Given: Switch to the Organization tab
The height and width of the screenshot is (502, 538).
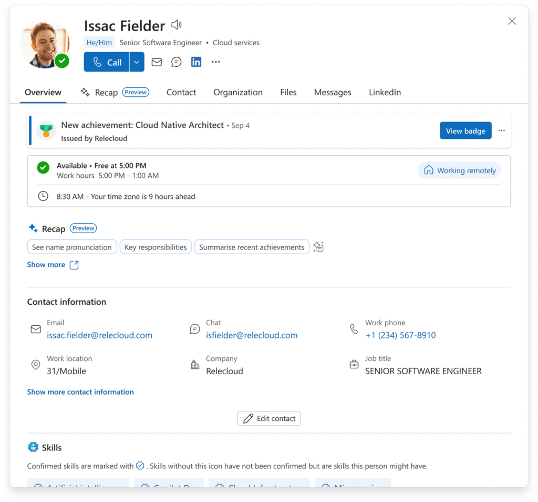Looking at the screenshot, I should click(x=237, y=92).
